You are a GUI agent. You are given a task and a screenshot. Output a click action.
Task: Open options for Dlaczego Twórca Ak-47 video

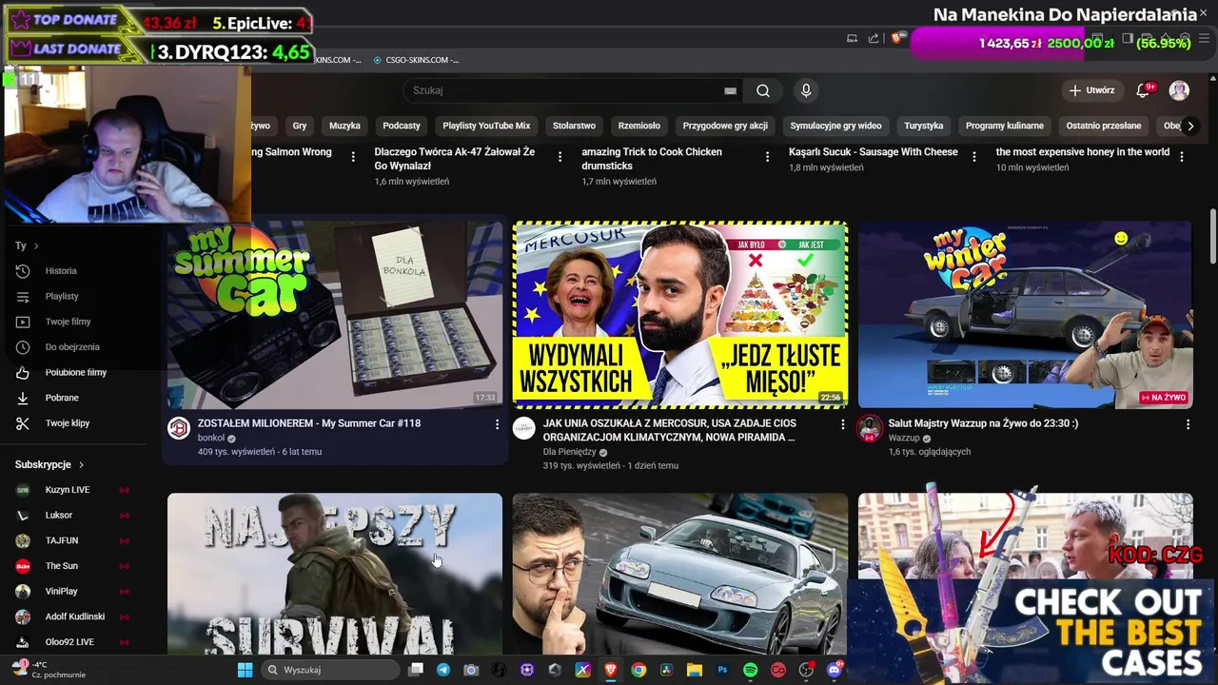click(x=560, y=157)
